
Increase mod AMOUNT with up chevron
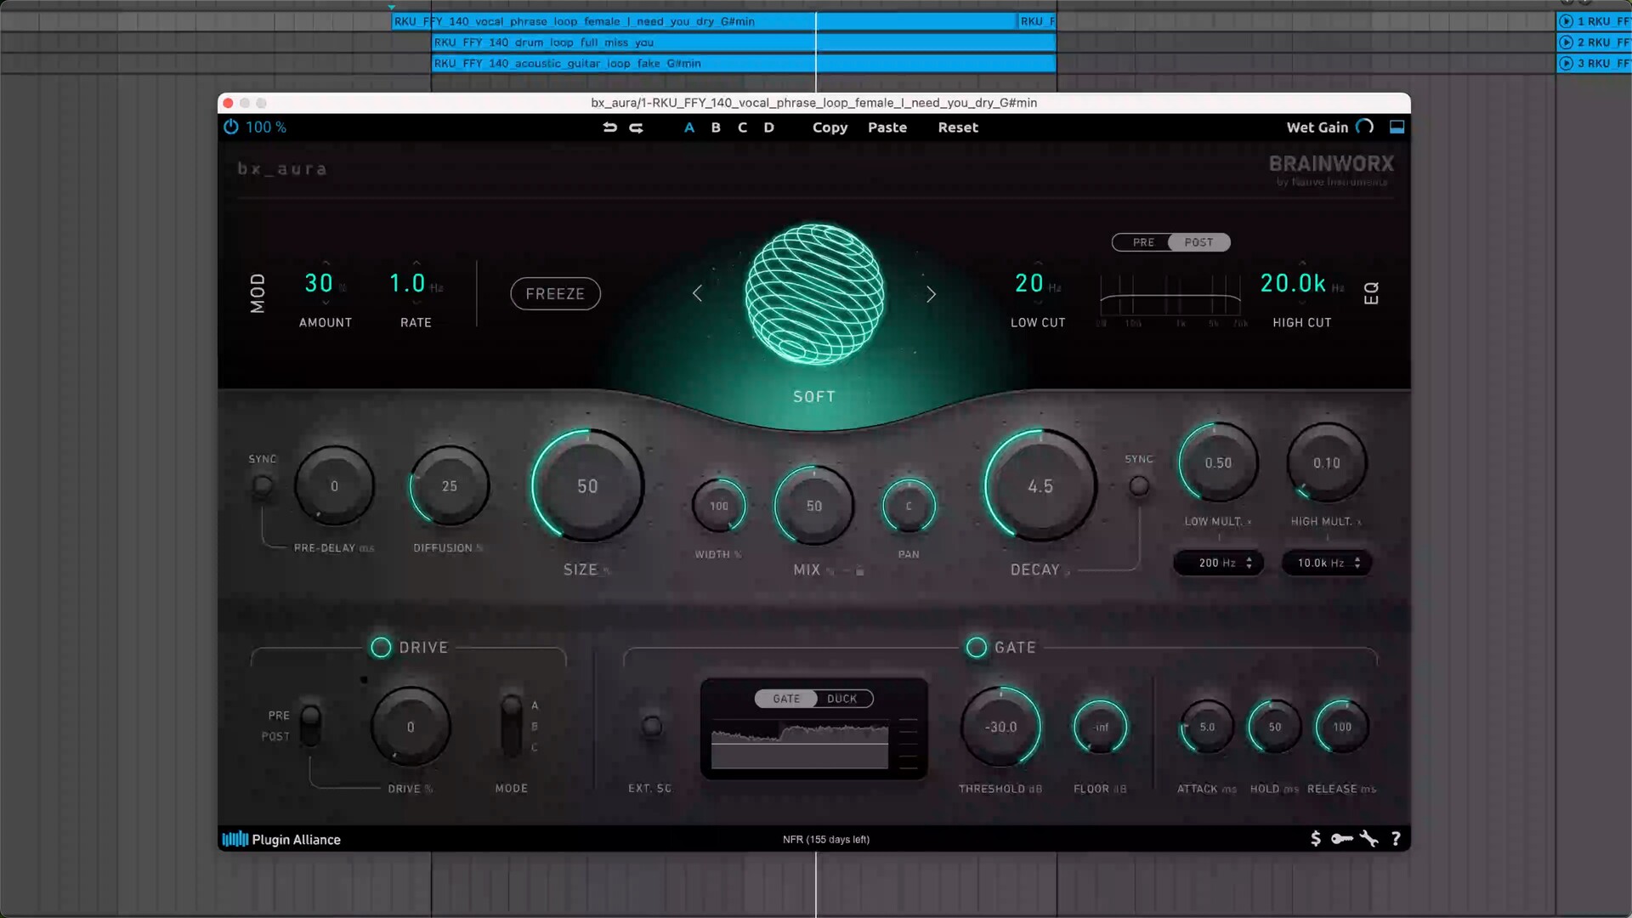pyautogui.click(x=326, y=263)
